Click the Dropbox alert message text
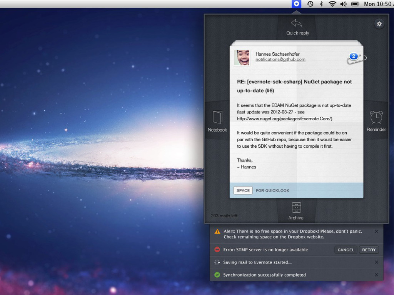The height and width of the screenshot is (295, 394). (x=293, y=234)
